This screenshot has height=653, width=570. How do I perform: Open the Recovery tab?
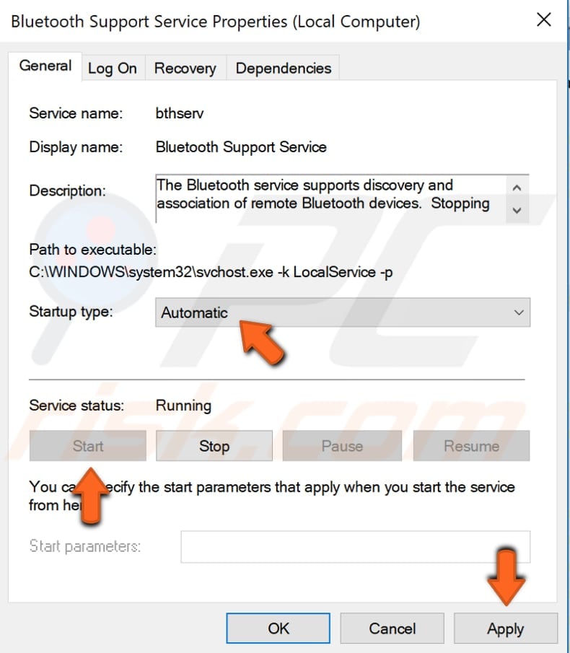pyautogui.click(x=185, y=68)
